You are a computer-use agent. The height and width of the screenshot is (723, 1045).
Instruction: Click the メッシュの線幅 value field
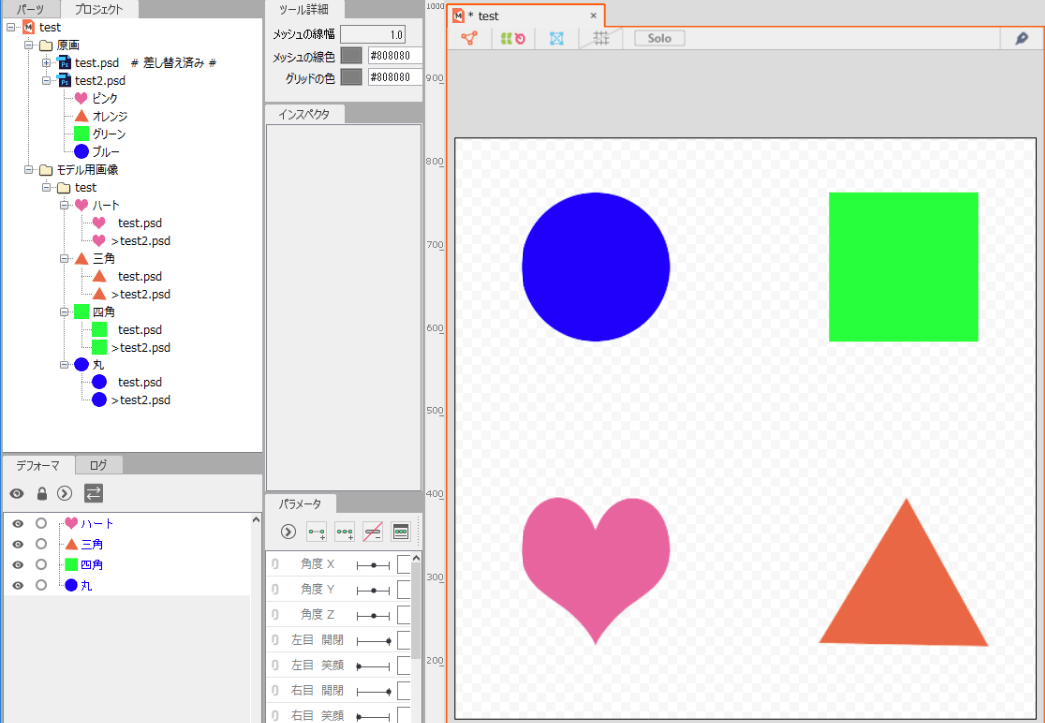[373, 35]
